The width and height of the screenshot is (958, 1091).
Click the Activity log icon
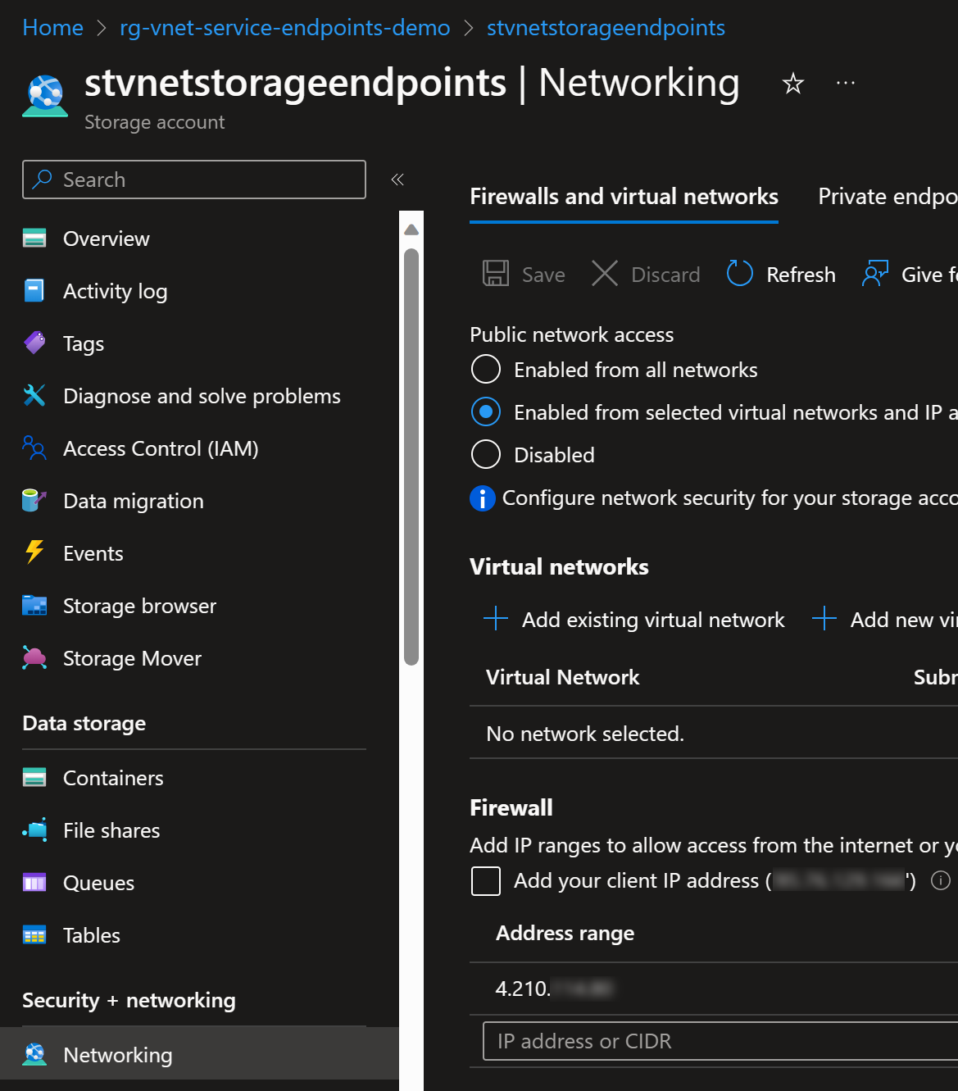tap(34, 291)
